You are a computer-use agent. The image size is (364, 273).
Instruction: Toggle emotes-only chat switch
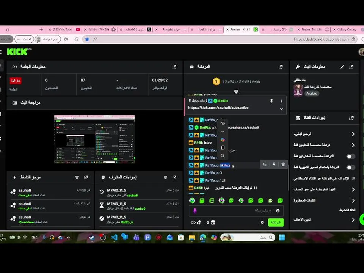coord(351,167)
